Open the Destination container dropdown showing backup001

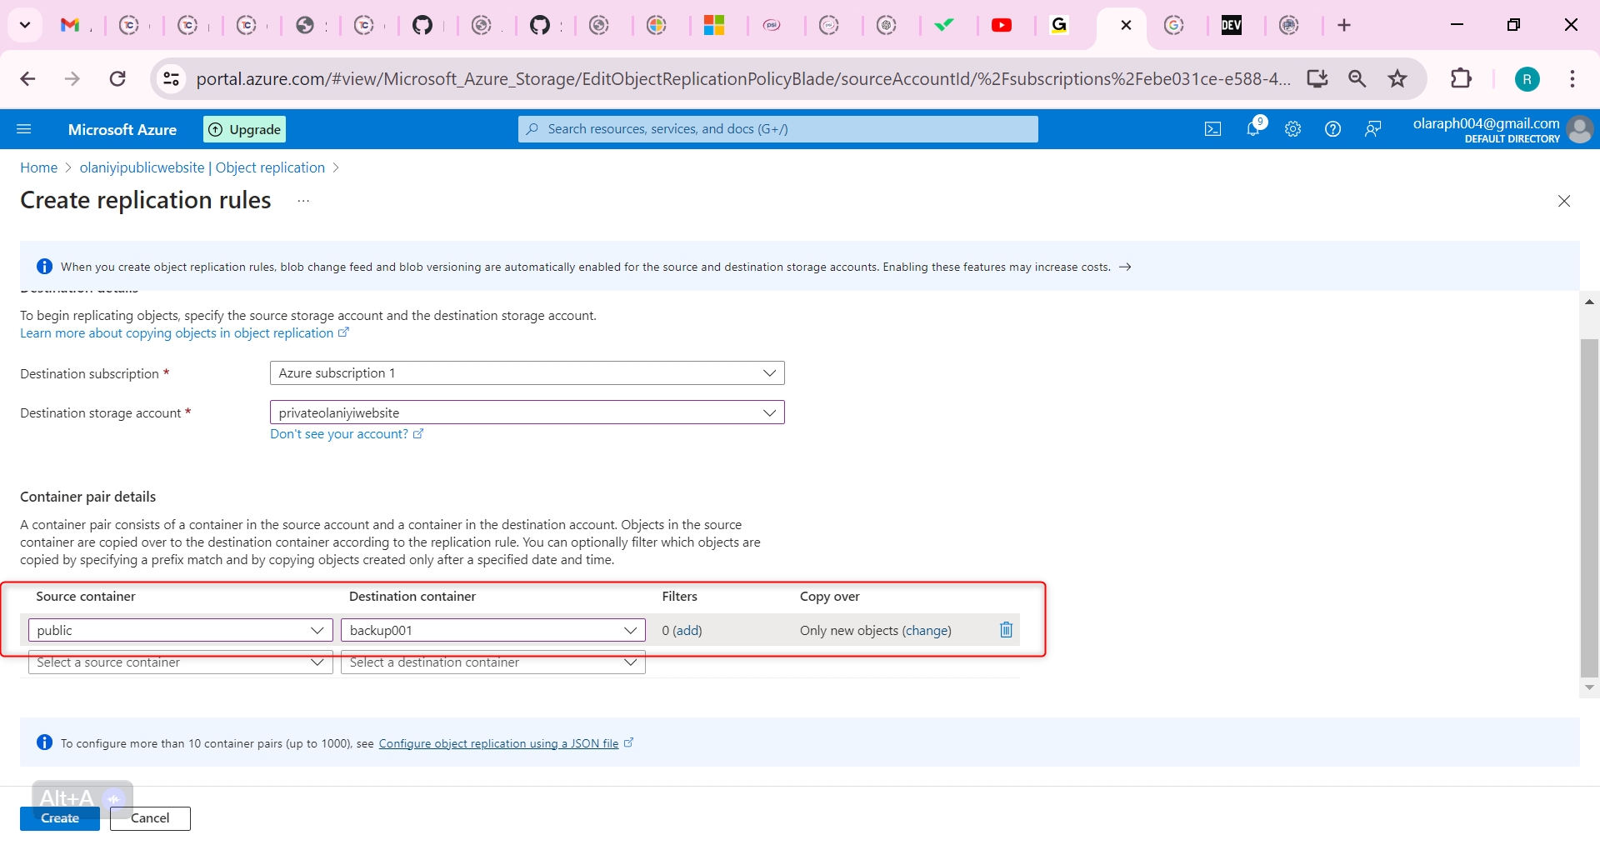point(493,630)
